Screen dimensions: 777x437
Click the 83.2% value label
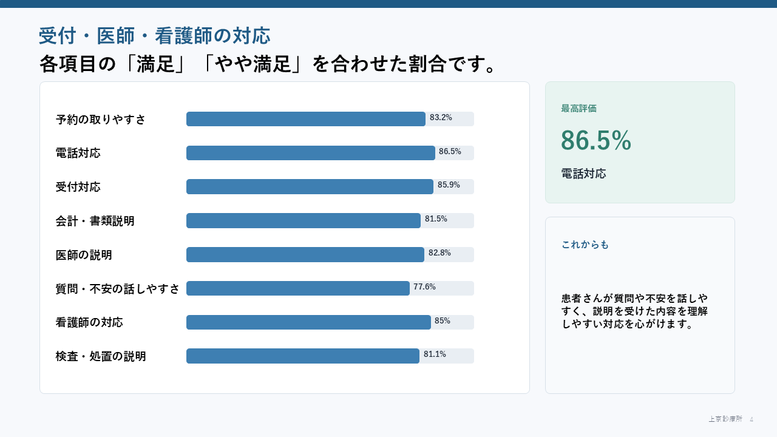[441, 118]
